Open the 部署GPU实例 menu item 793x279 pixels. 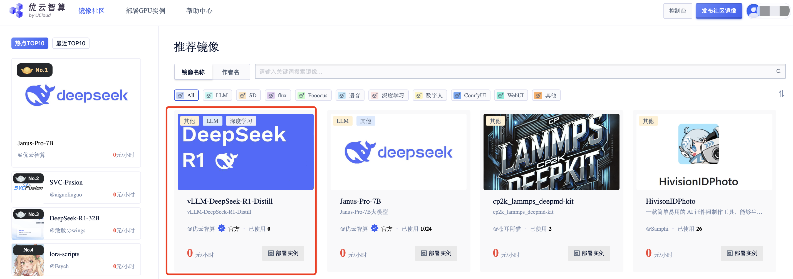145,11
